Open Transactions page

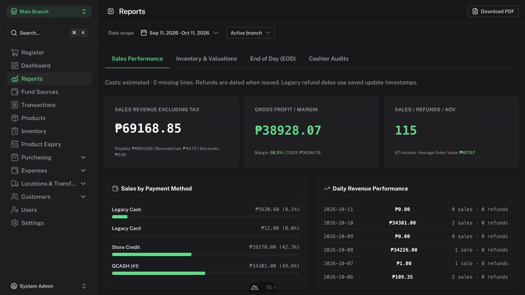[x=49, y=105]
